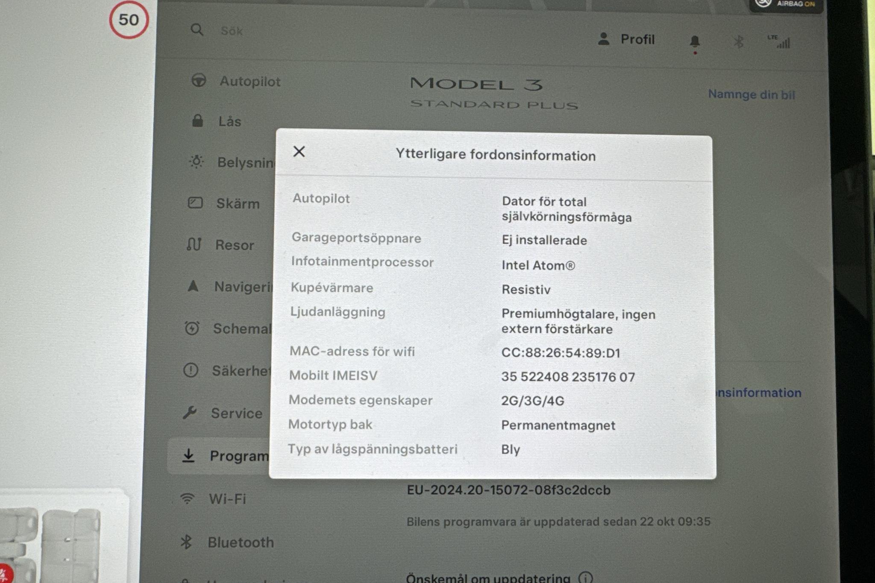The width and height of the screenshot is (875, 583).
Task: Click the partially hidden fordonsinformation link
Action: pos(759,393)
